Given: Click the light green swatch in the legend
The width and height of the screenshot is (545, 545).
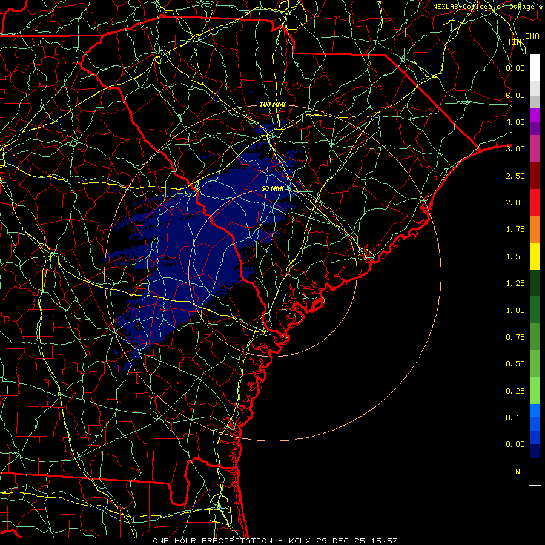Looking at the screenshot, I should [535, 391].
